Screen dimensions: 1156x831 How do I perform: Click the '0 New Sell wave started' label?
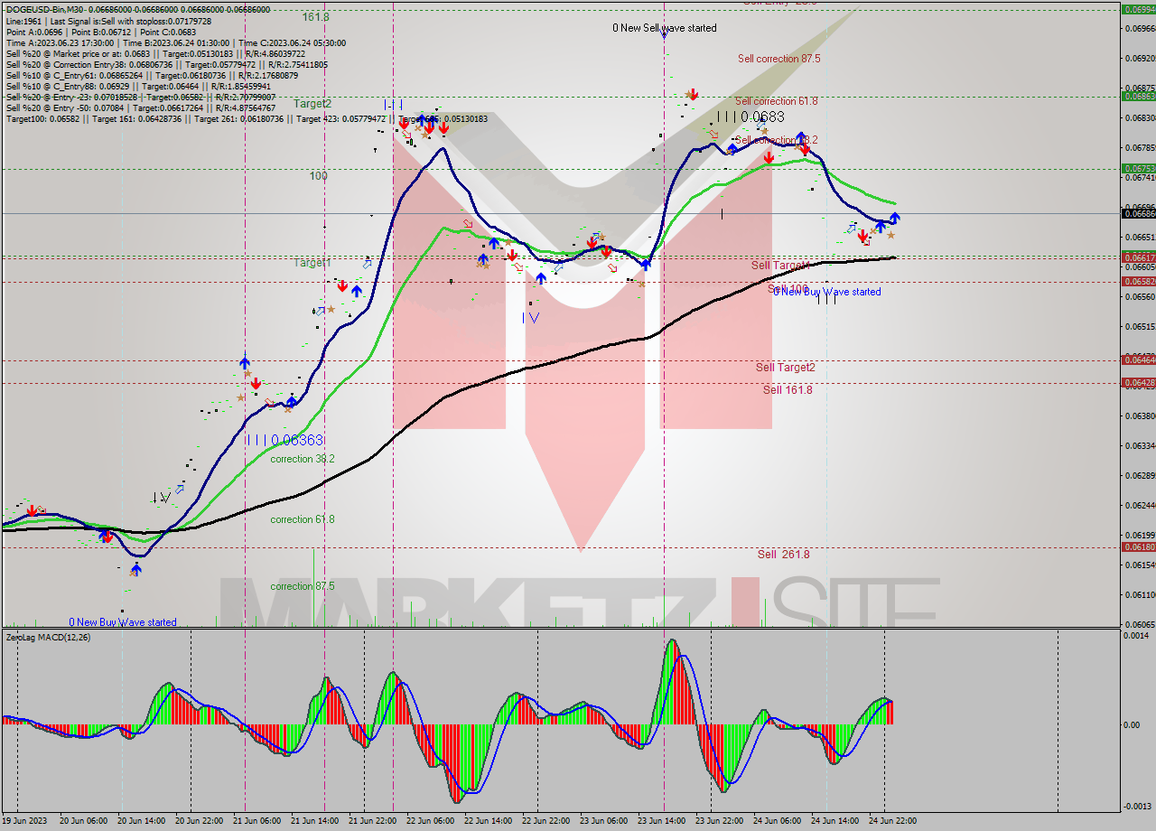pyautogui.click(x=665, y=28)
